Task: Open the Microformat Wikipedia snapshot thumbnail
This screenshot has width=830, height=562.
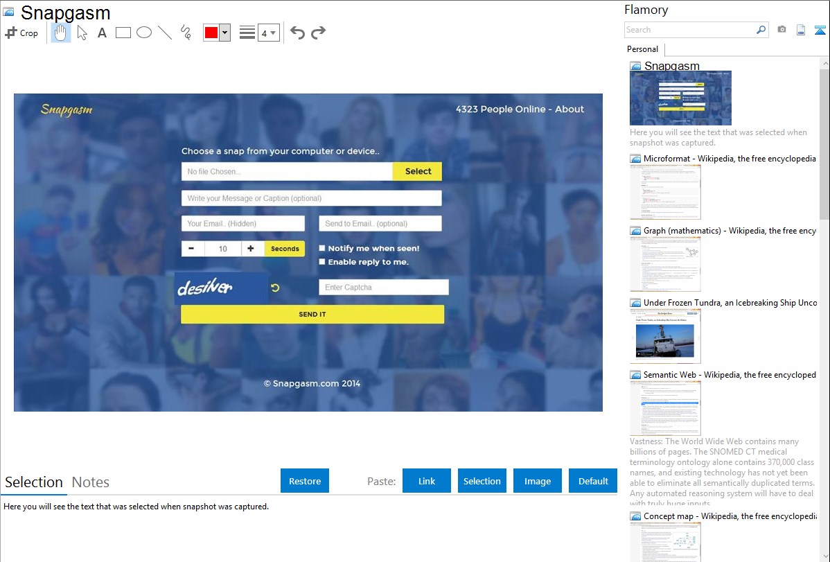Action: click(x=665, y=192)
